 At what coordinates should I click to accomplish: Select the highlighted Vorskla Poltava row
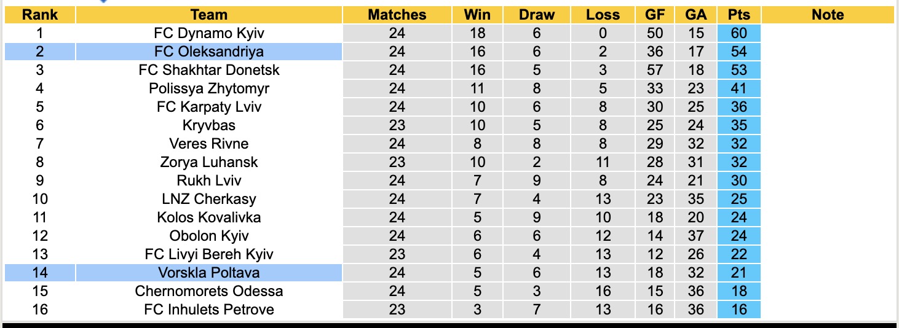click(209, 273)
